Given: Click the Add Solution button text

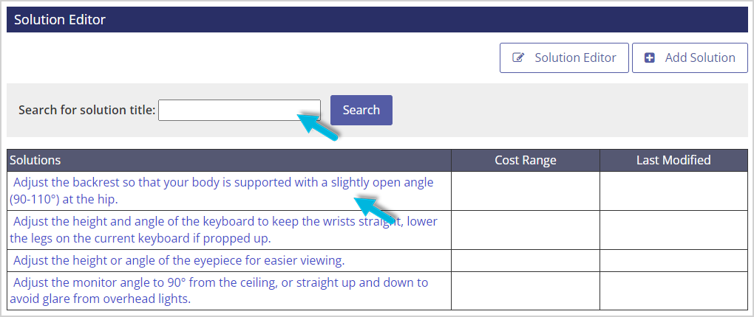Looking at the screenshot, I should (x=700, y=58).
